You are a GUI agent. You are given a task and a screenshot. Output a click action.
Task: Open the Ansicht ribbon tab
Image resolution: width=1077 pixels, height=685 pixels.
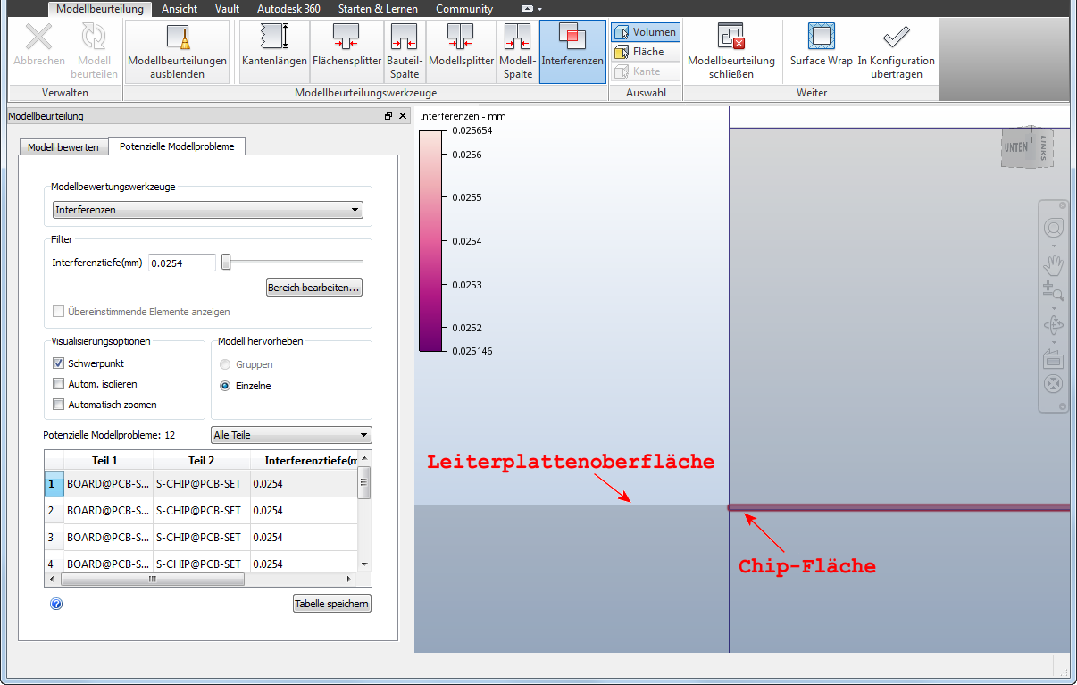pos(179,9)
